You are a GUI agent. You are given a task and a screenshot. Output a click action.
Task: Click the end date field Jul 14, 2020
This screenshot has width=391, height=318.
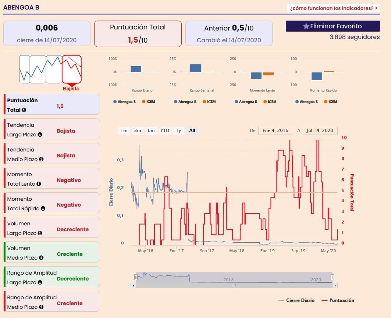pyautogui.click(x=320, y=131)
